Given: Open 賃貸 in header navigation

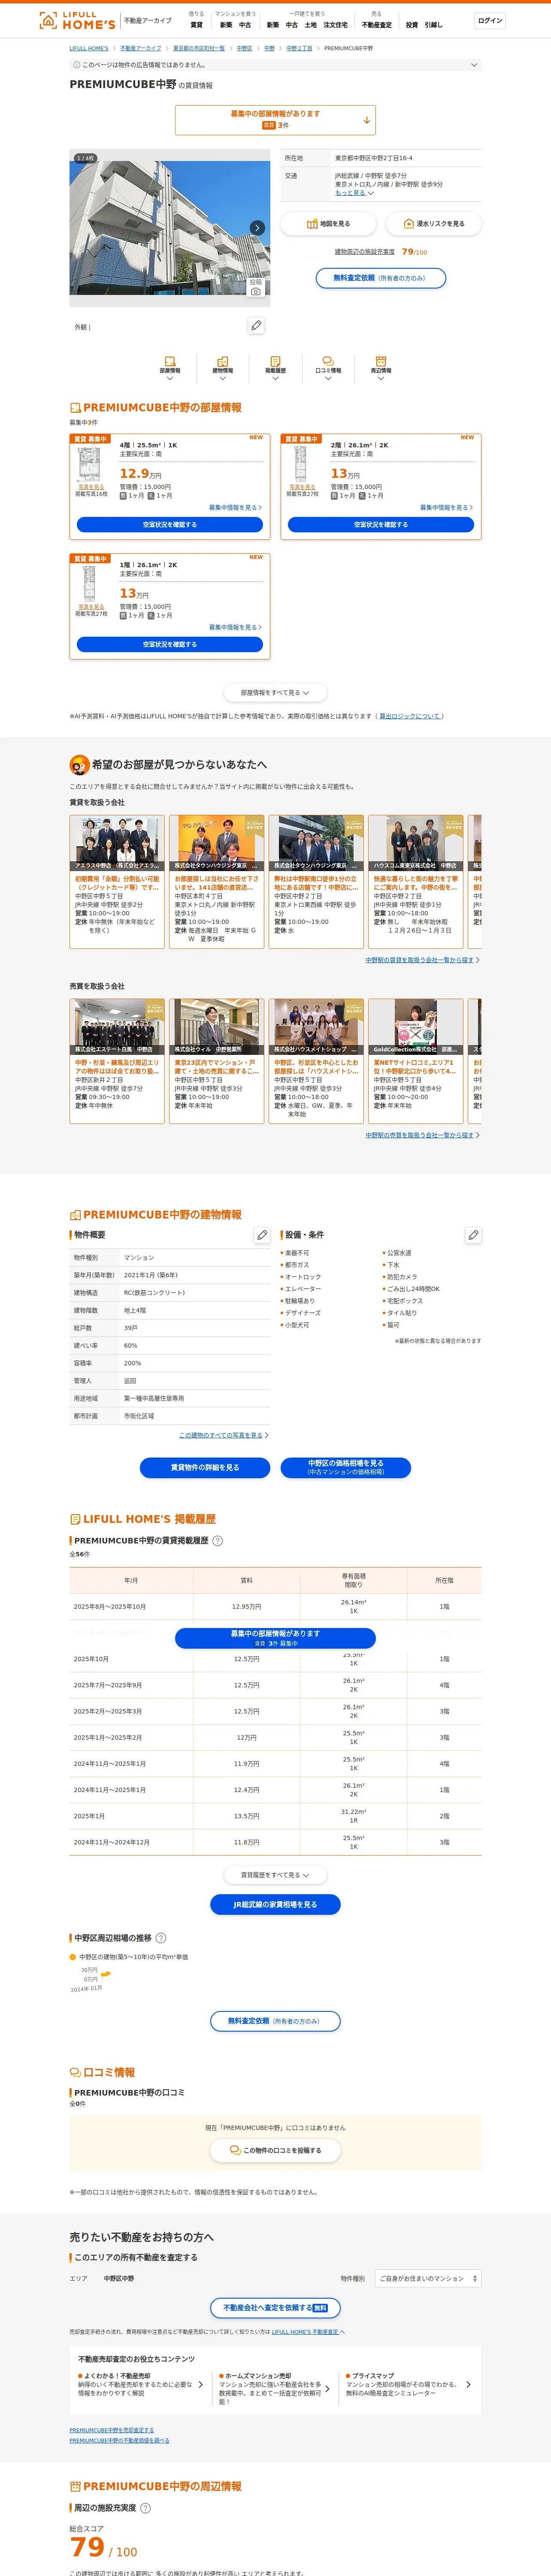Looking at the screenshot, I should click(x=196, y=25).
